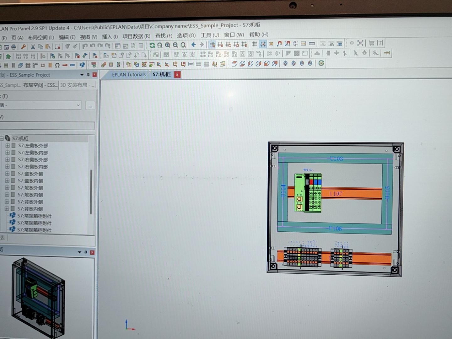Viewport: 452px width, 339px height.
Task: Toggle the highlighted snap-to-grid button
Action: click(x=263, y=44)
